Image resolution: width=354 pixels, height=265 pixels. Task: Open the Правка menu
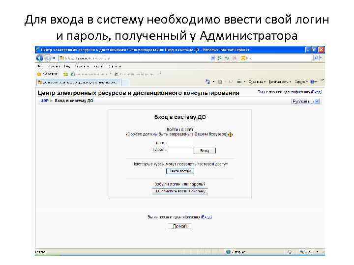55,66
